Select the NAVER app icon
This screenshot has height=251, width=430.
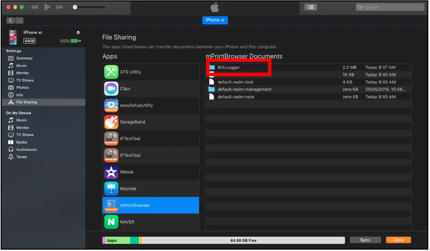(111, 222)
